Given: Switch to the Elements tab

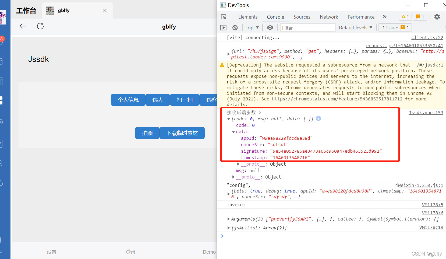Looking at the screenshot, I should pyautogui.click(x=248, y=17).
